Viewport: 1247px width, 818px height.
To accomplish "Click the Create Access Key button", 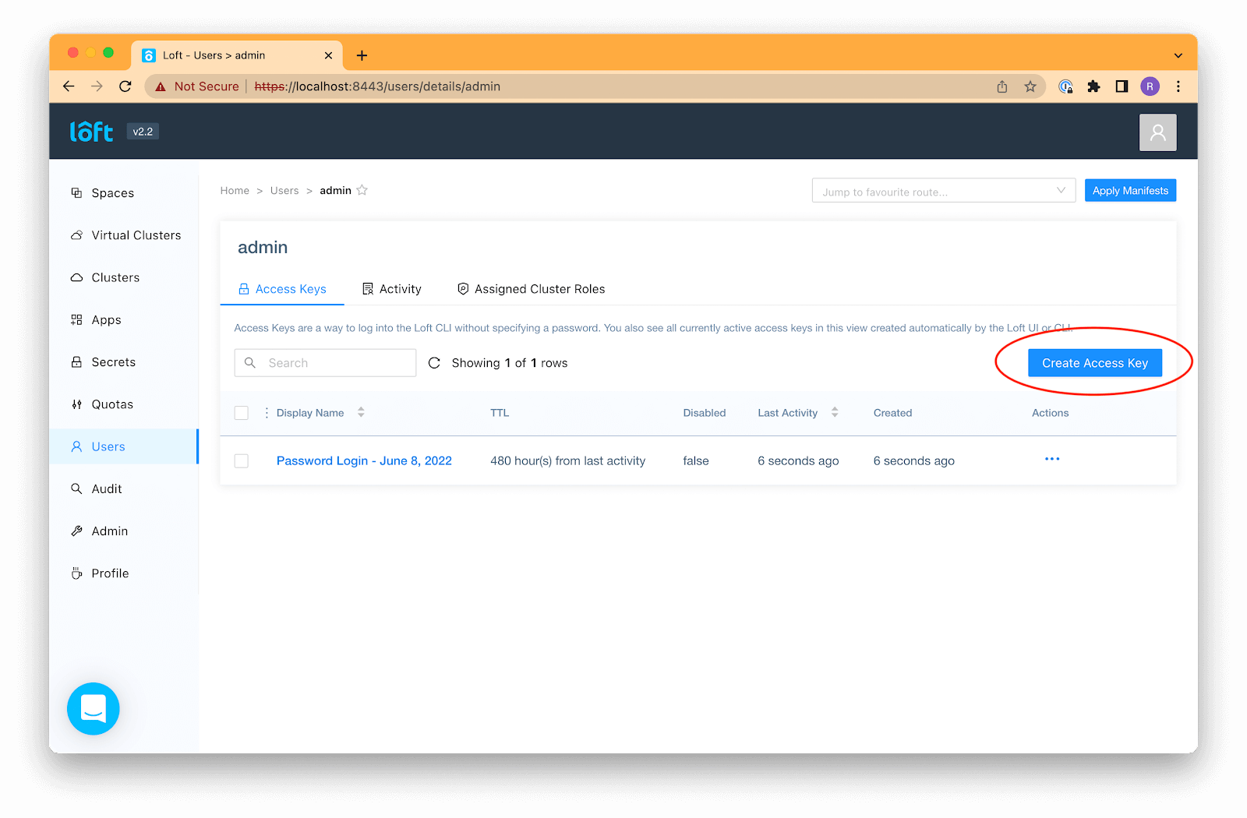I will 1094,362.
